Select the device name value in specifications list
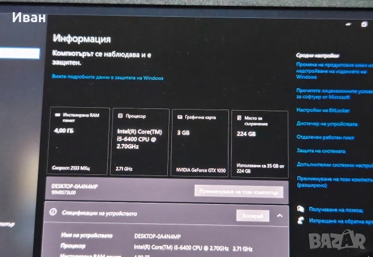Screen dimensions: 373x257 click(x=157, y=236)
